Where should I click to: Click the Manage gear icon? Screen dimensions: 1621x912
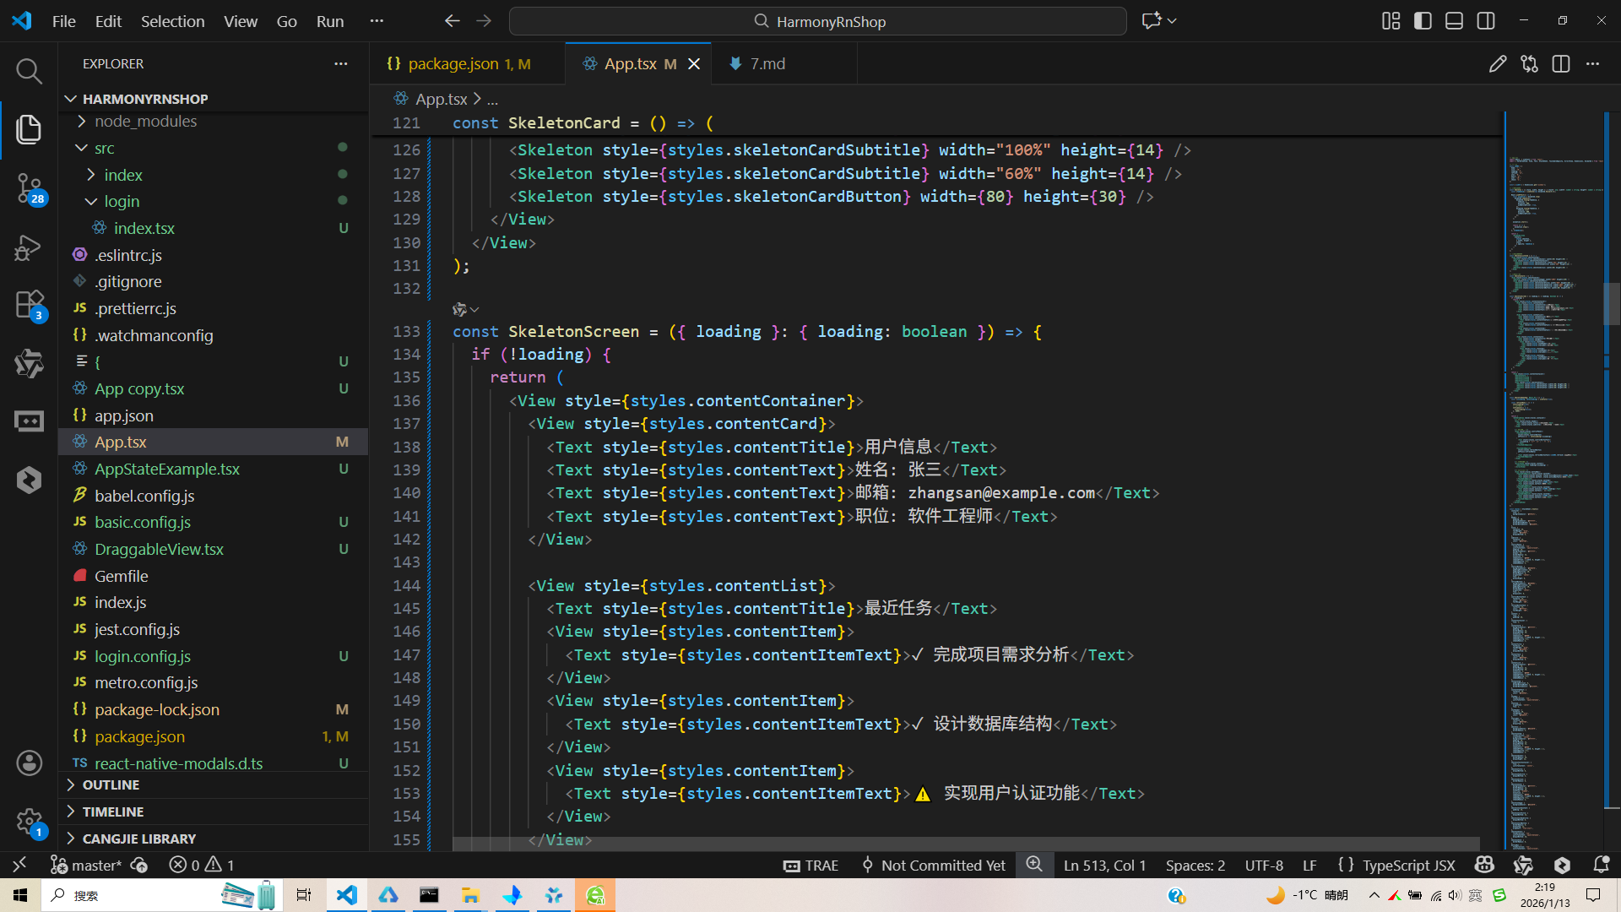[29, 821]
